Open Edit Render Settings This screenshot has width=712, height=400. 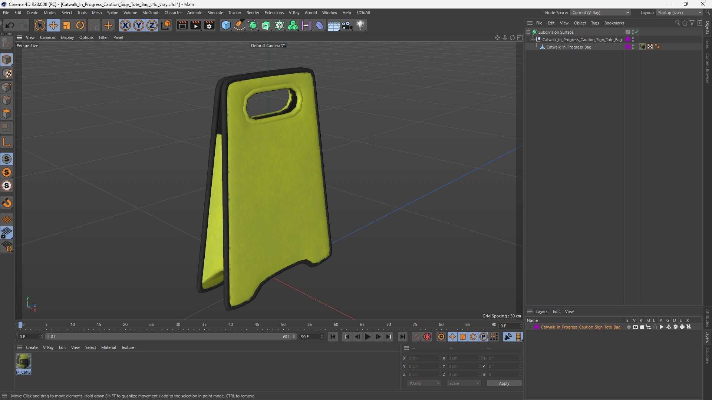tap(209, 25)
